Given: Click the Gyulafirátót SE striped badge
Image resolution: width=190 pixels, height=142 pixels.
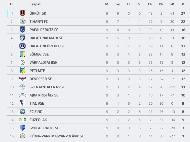Looking at the screenshot, I should [22, 128].
